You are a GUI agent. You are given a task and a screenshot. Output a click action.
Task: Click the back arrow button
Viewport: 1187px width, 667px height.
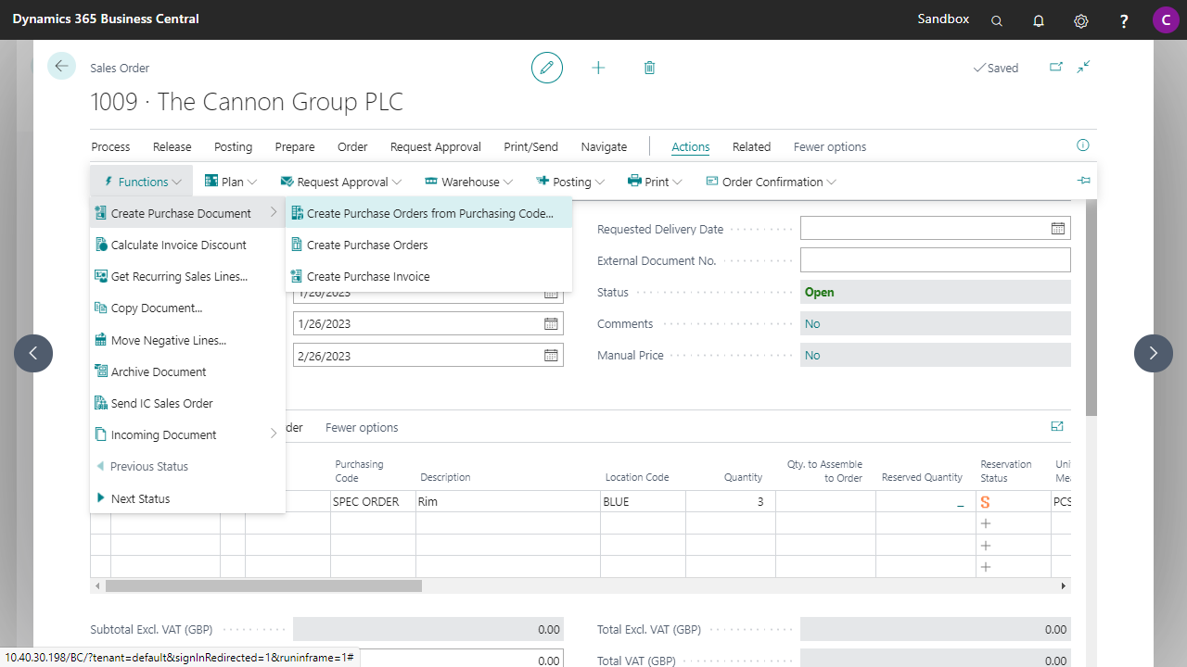click(61, 66)
